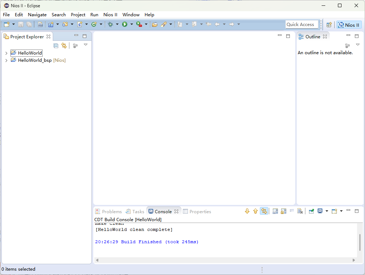Click Focus on Active Task in Outline
This screenshot has height=275, width=365.
tap(347, 46)
